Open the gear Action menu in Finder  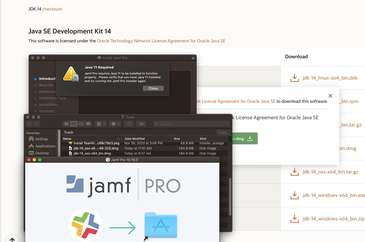pyautogui.click(x=115, y=124)
